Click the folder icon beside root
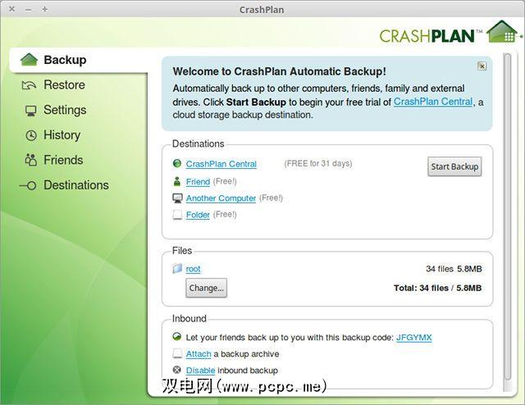This screenshot has height=405, width=525. click(x=177, y=268)
